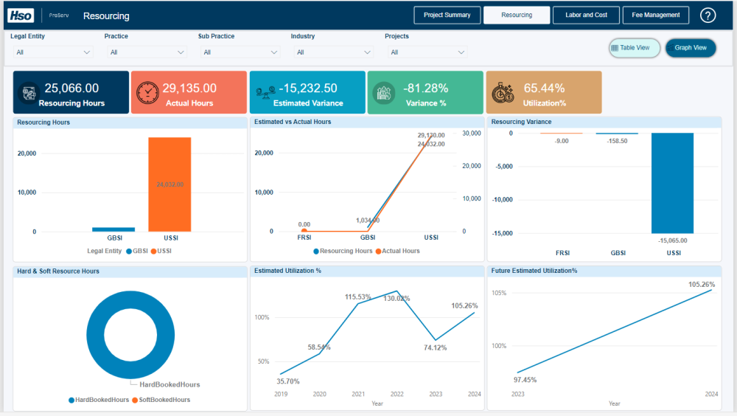Click the HSO logo
This screenshot has height=416, width=737.
tap(21, 15)
